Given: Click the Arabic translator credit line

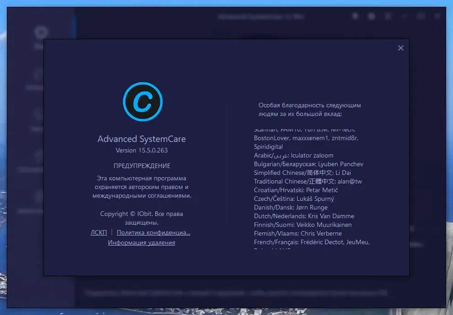Looking at the screenshot, I should [x=293, y=156].
